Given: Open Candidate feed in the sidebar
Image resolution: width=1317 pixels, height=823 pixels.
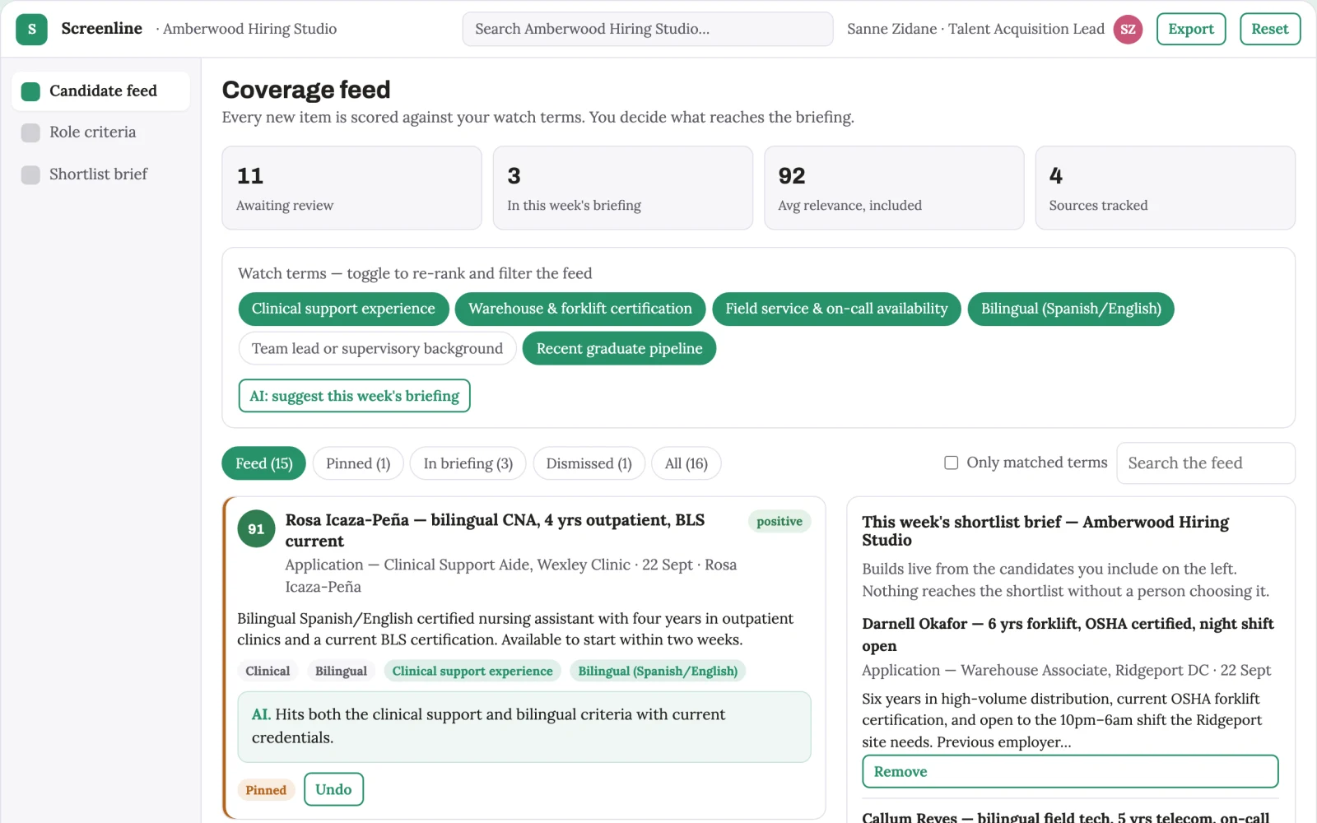Looking at the screenshot, I should tap(100, 91).
